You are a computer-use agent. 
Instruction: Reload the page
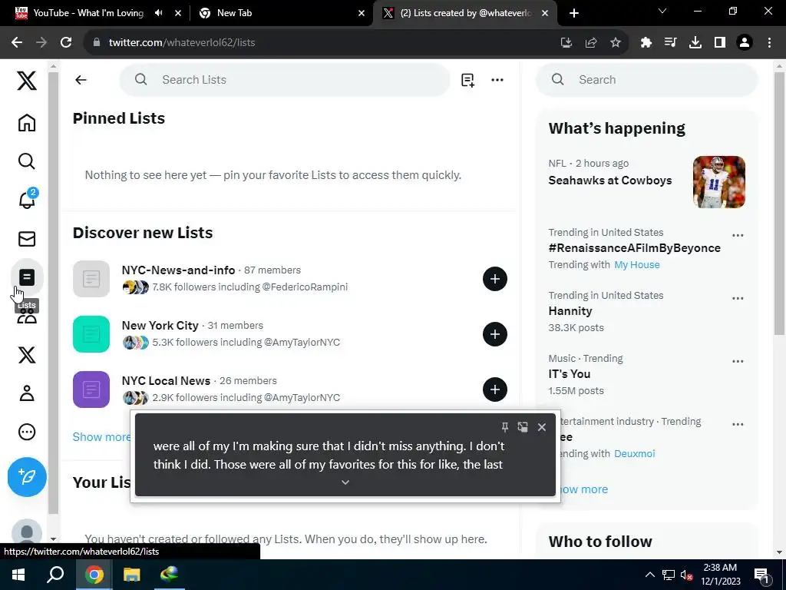tap(66, 43)
